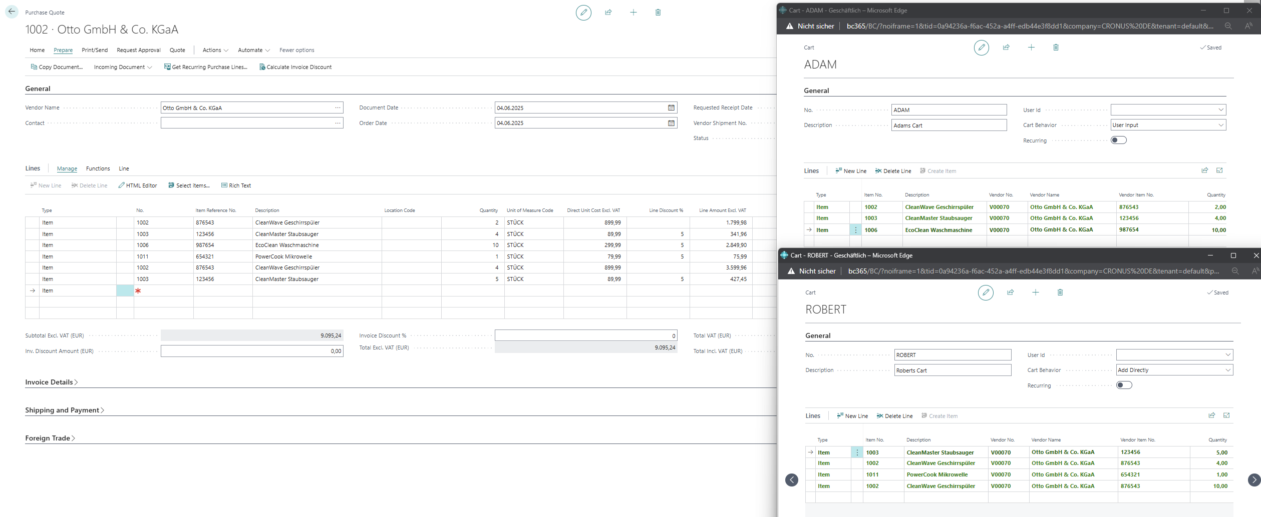Image resolution: width=1261 pixels, height=517 pixels.
Task: Click the edit pencil icon in ROBERT cart
Action: pos(986,292)
